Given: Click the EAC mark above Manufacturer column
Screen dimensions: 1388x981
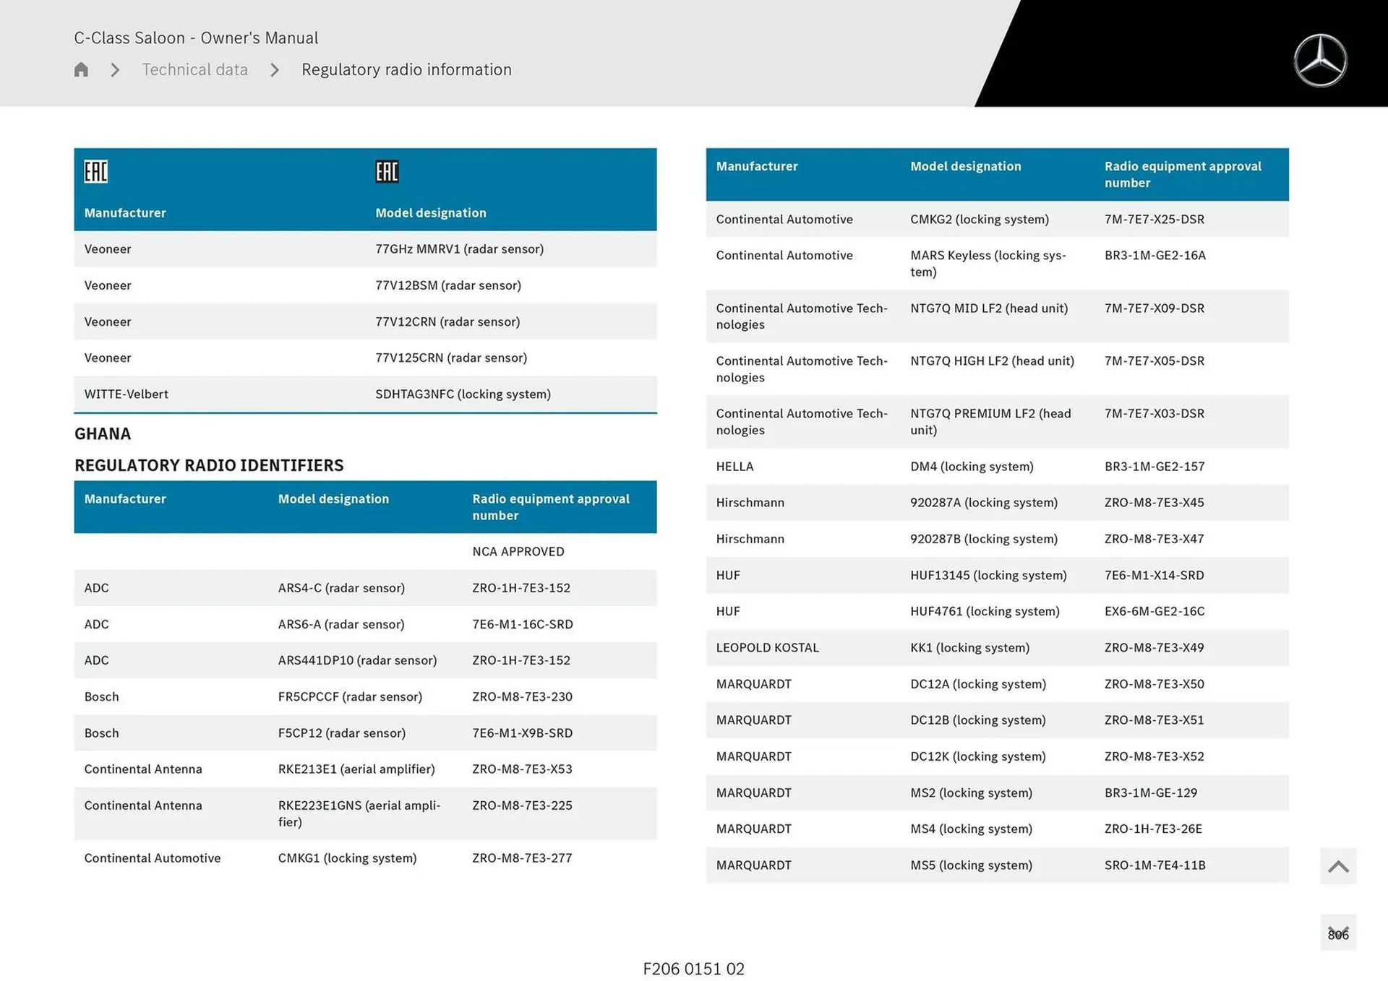Looking at the screenshot, I should click(x=96, y=171).
